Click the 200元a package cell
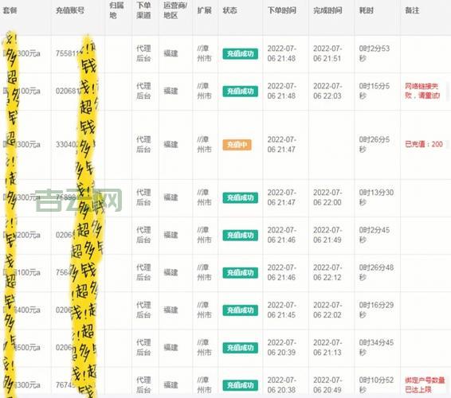 (x=22, y=235)
